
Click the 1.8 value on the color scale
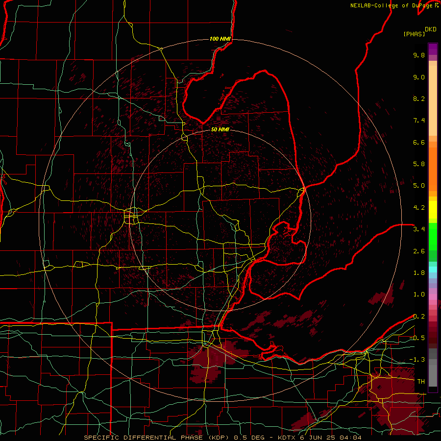(x=419, y=273)
